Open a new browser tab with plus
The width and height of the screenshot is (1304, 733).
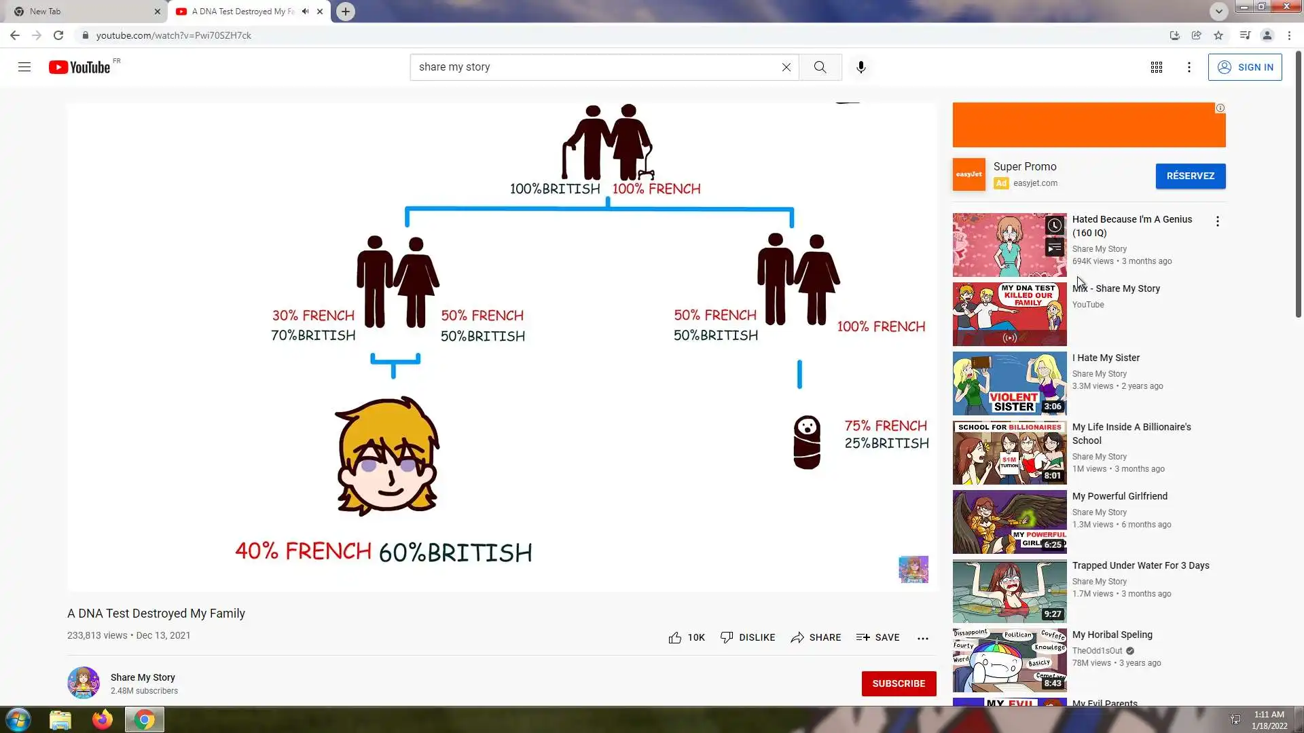346,12
